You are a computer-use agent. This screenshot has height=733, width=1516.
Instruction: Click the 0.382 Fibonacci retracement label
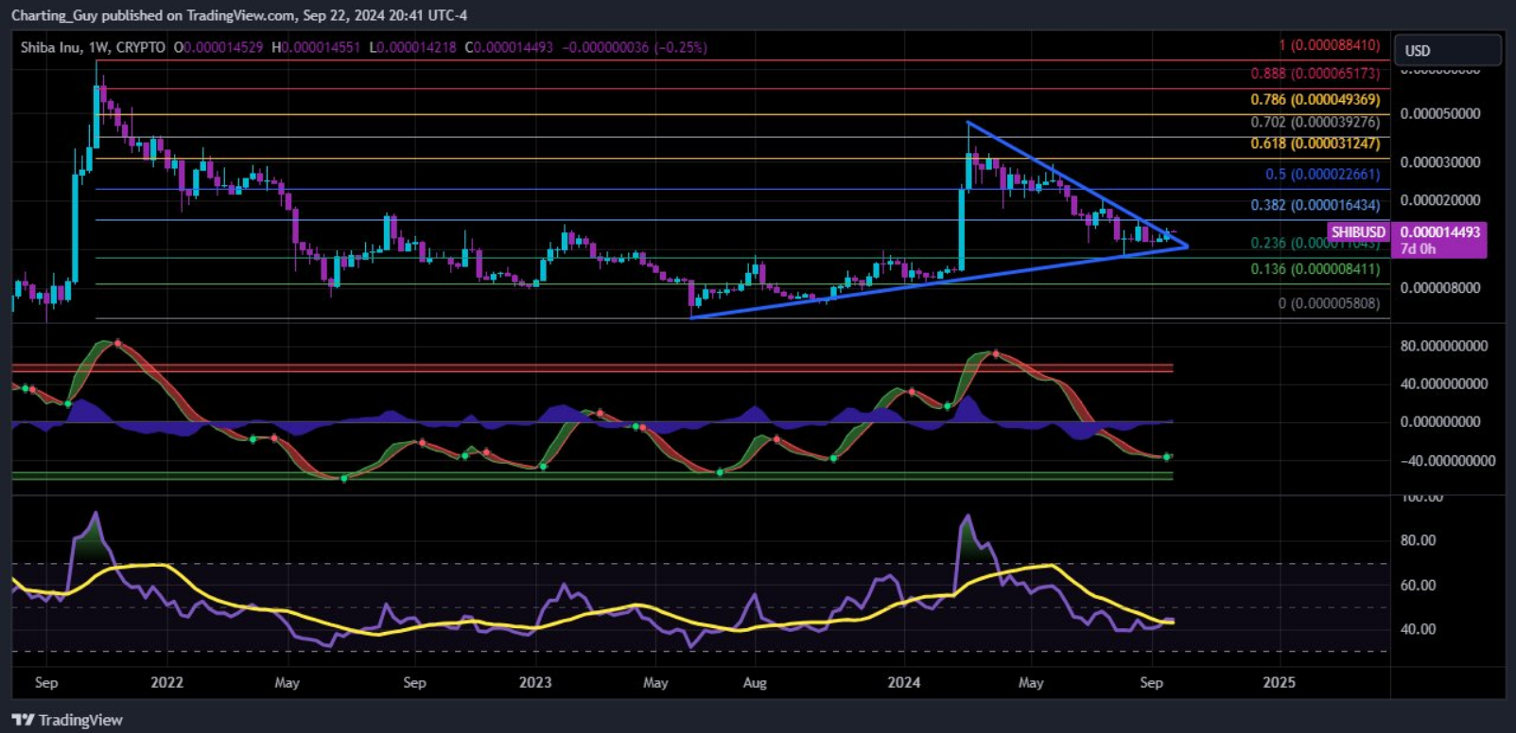tap(1315, 205)
